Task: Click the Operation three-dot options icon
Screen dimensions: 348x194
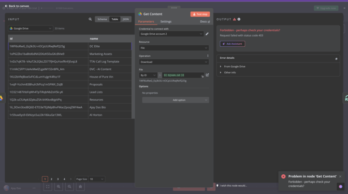Action: click(x=208, y=56)
